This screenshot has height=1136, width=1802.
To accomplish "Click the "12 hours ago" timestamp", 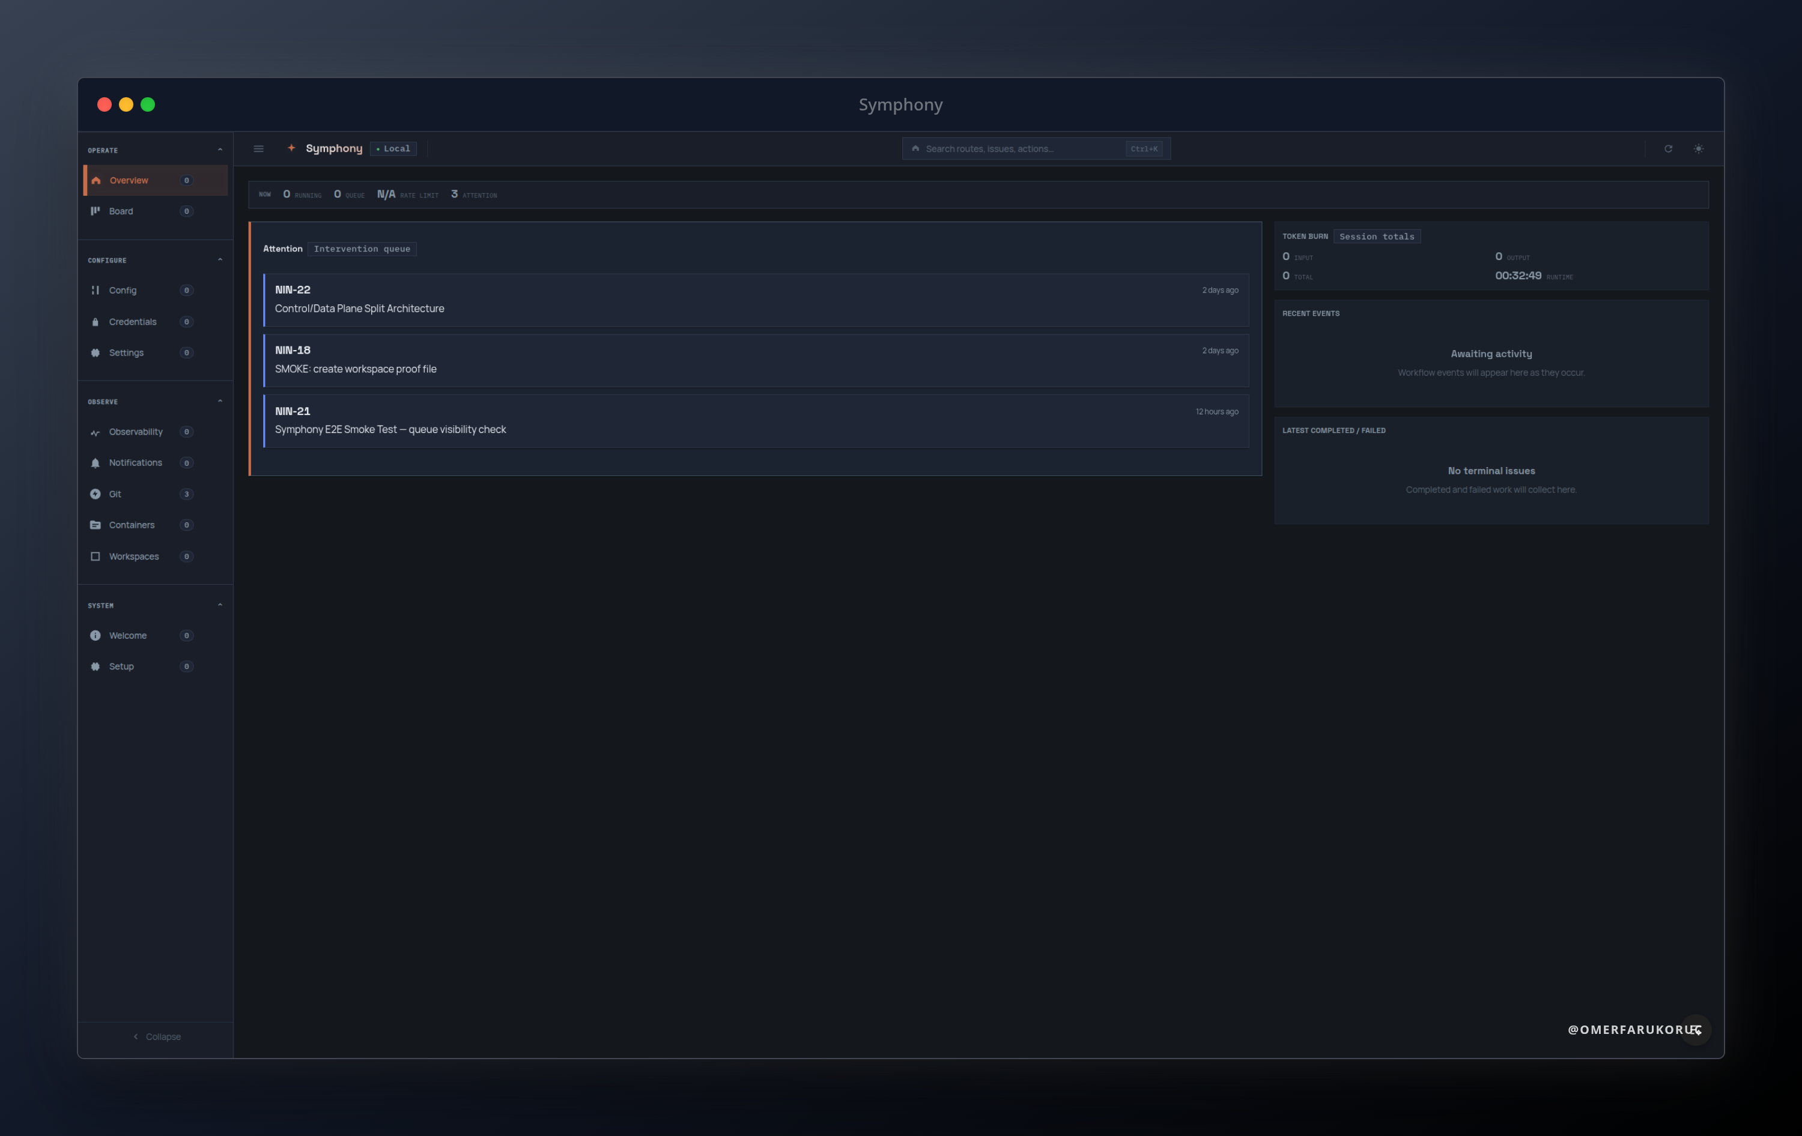I will click(1217, 411).
